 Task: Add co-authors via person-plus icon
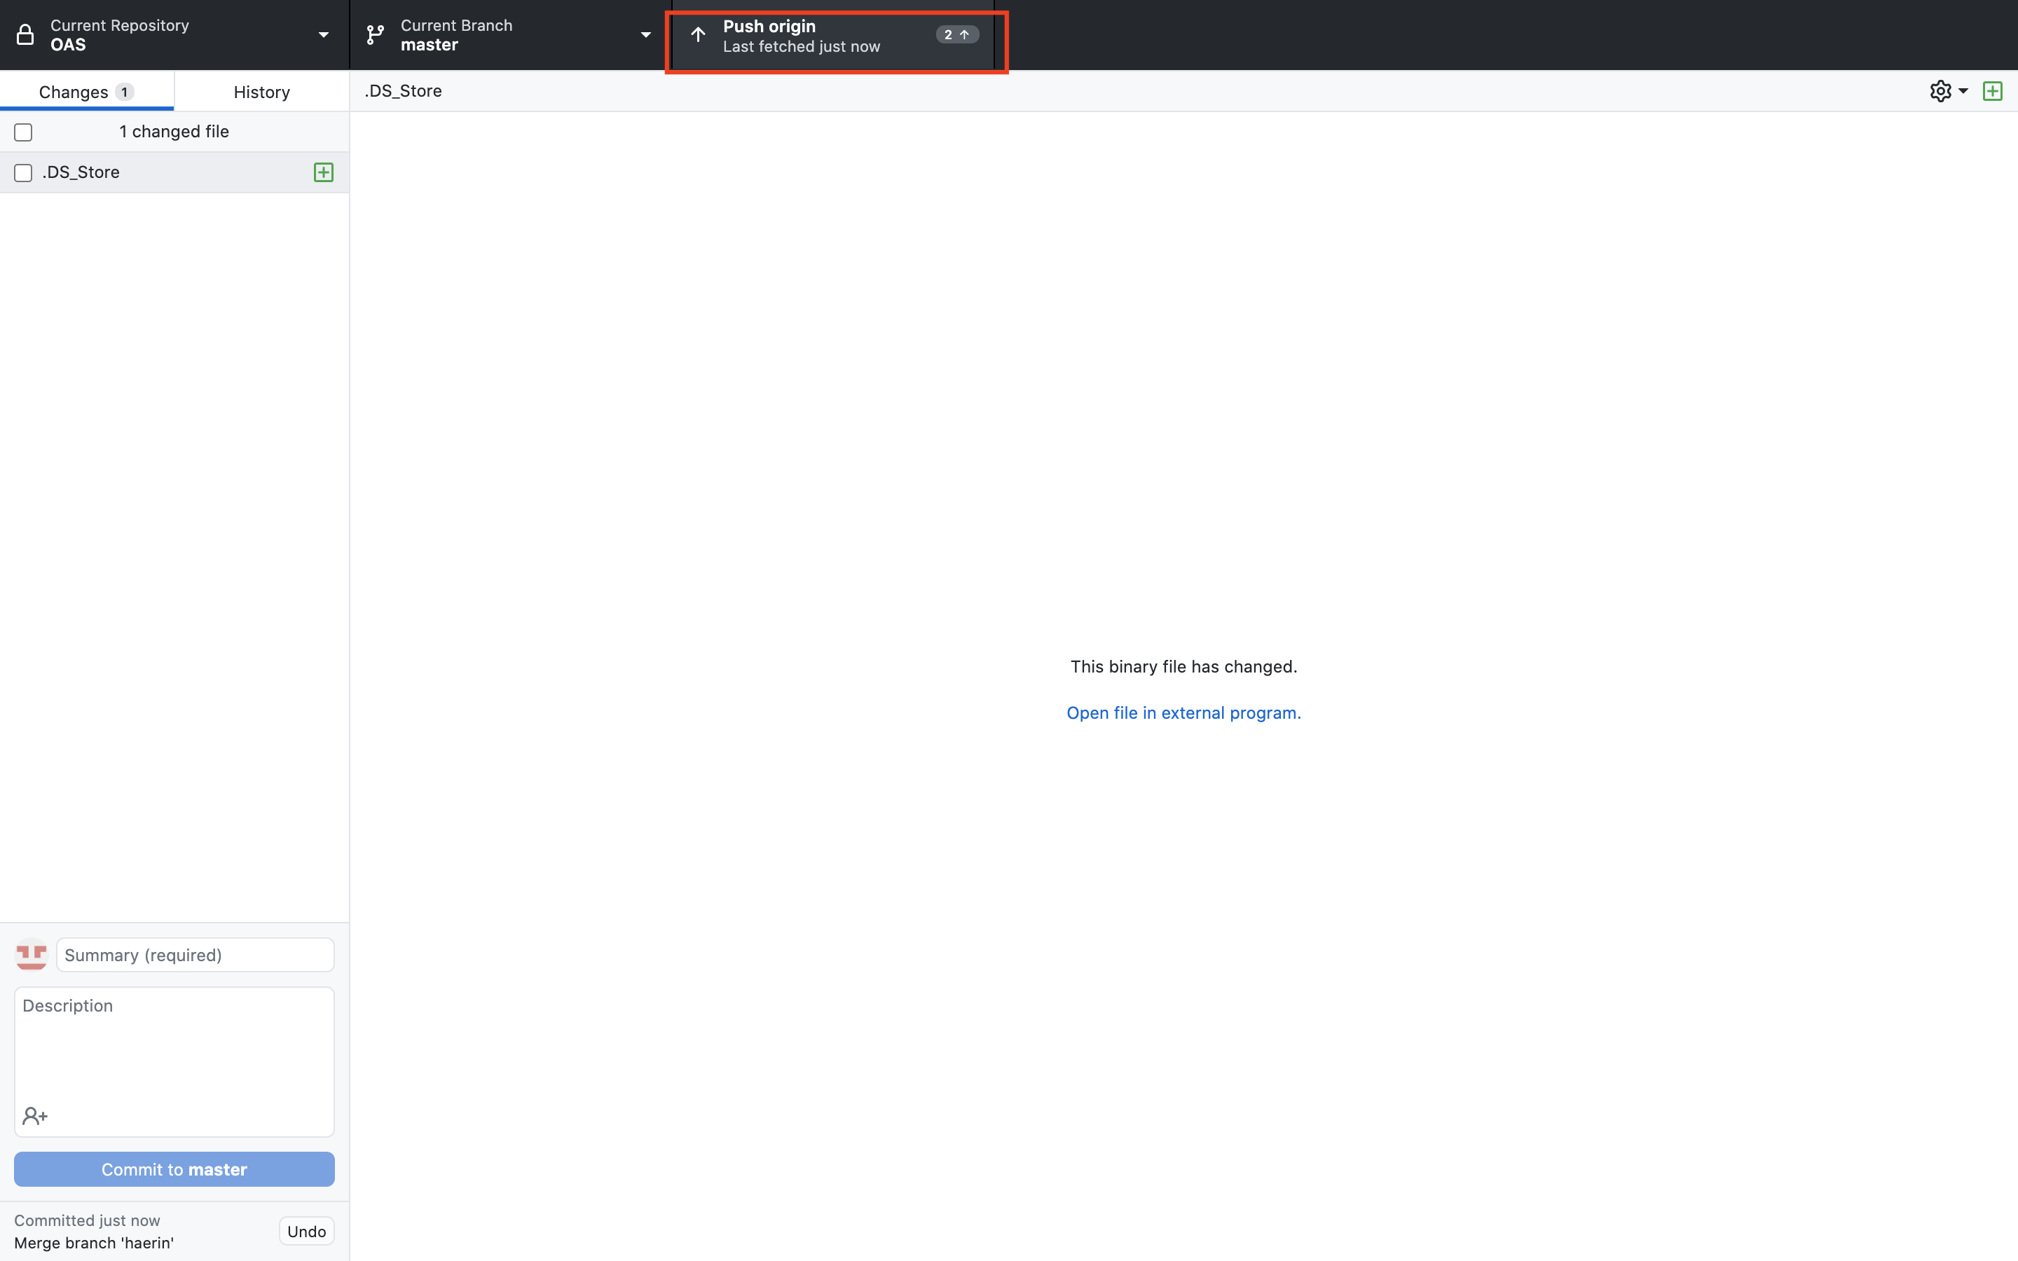35,1116
